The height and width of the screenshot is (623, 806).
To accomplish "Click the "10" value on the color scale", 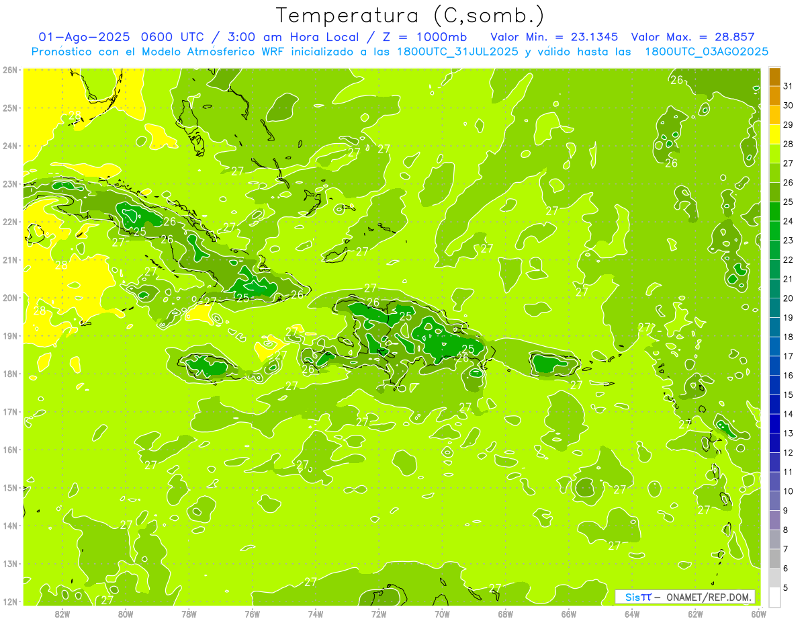I will click(788, 491).
